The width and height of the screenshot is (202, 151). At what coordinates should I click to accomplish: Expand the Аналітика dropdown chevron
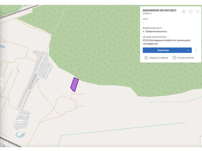pos(188,50)
